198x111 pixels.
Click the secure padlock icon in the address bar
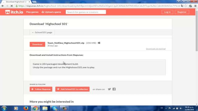(16, 6)
